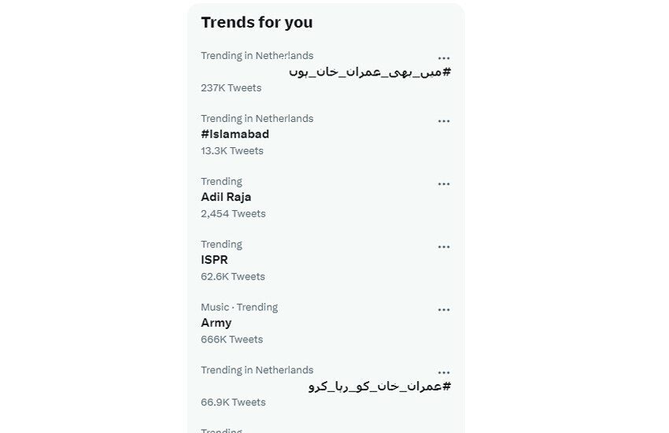Open more options for the Adil Raja trend
The width and height of the screenshot is (669, 433).
444,184
